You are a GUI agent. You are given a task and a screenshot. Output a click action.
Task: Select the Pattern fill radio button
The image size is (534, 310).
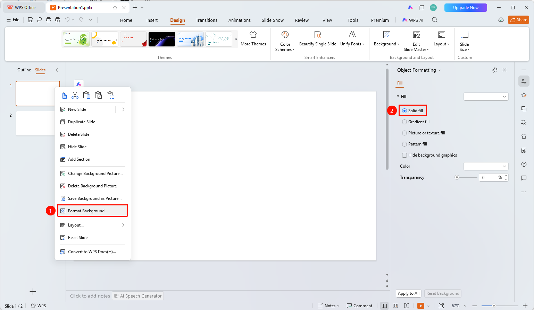(x=404, y=144)
